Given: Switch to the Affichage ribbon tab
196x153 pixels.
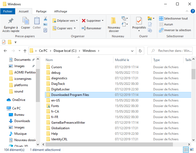Looking at the screenshot, I should click(x=61, y=11).
